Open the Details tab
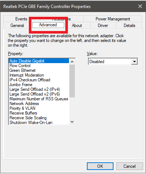 [x=129, y=26]
